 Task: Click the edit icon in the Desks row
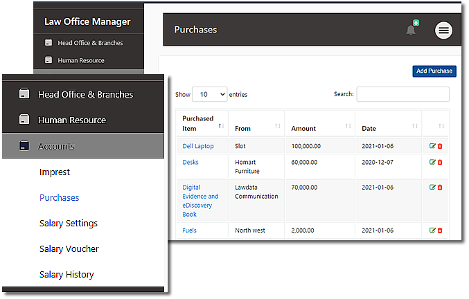tap(433, 162)
